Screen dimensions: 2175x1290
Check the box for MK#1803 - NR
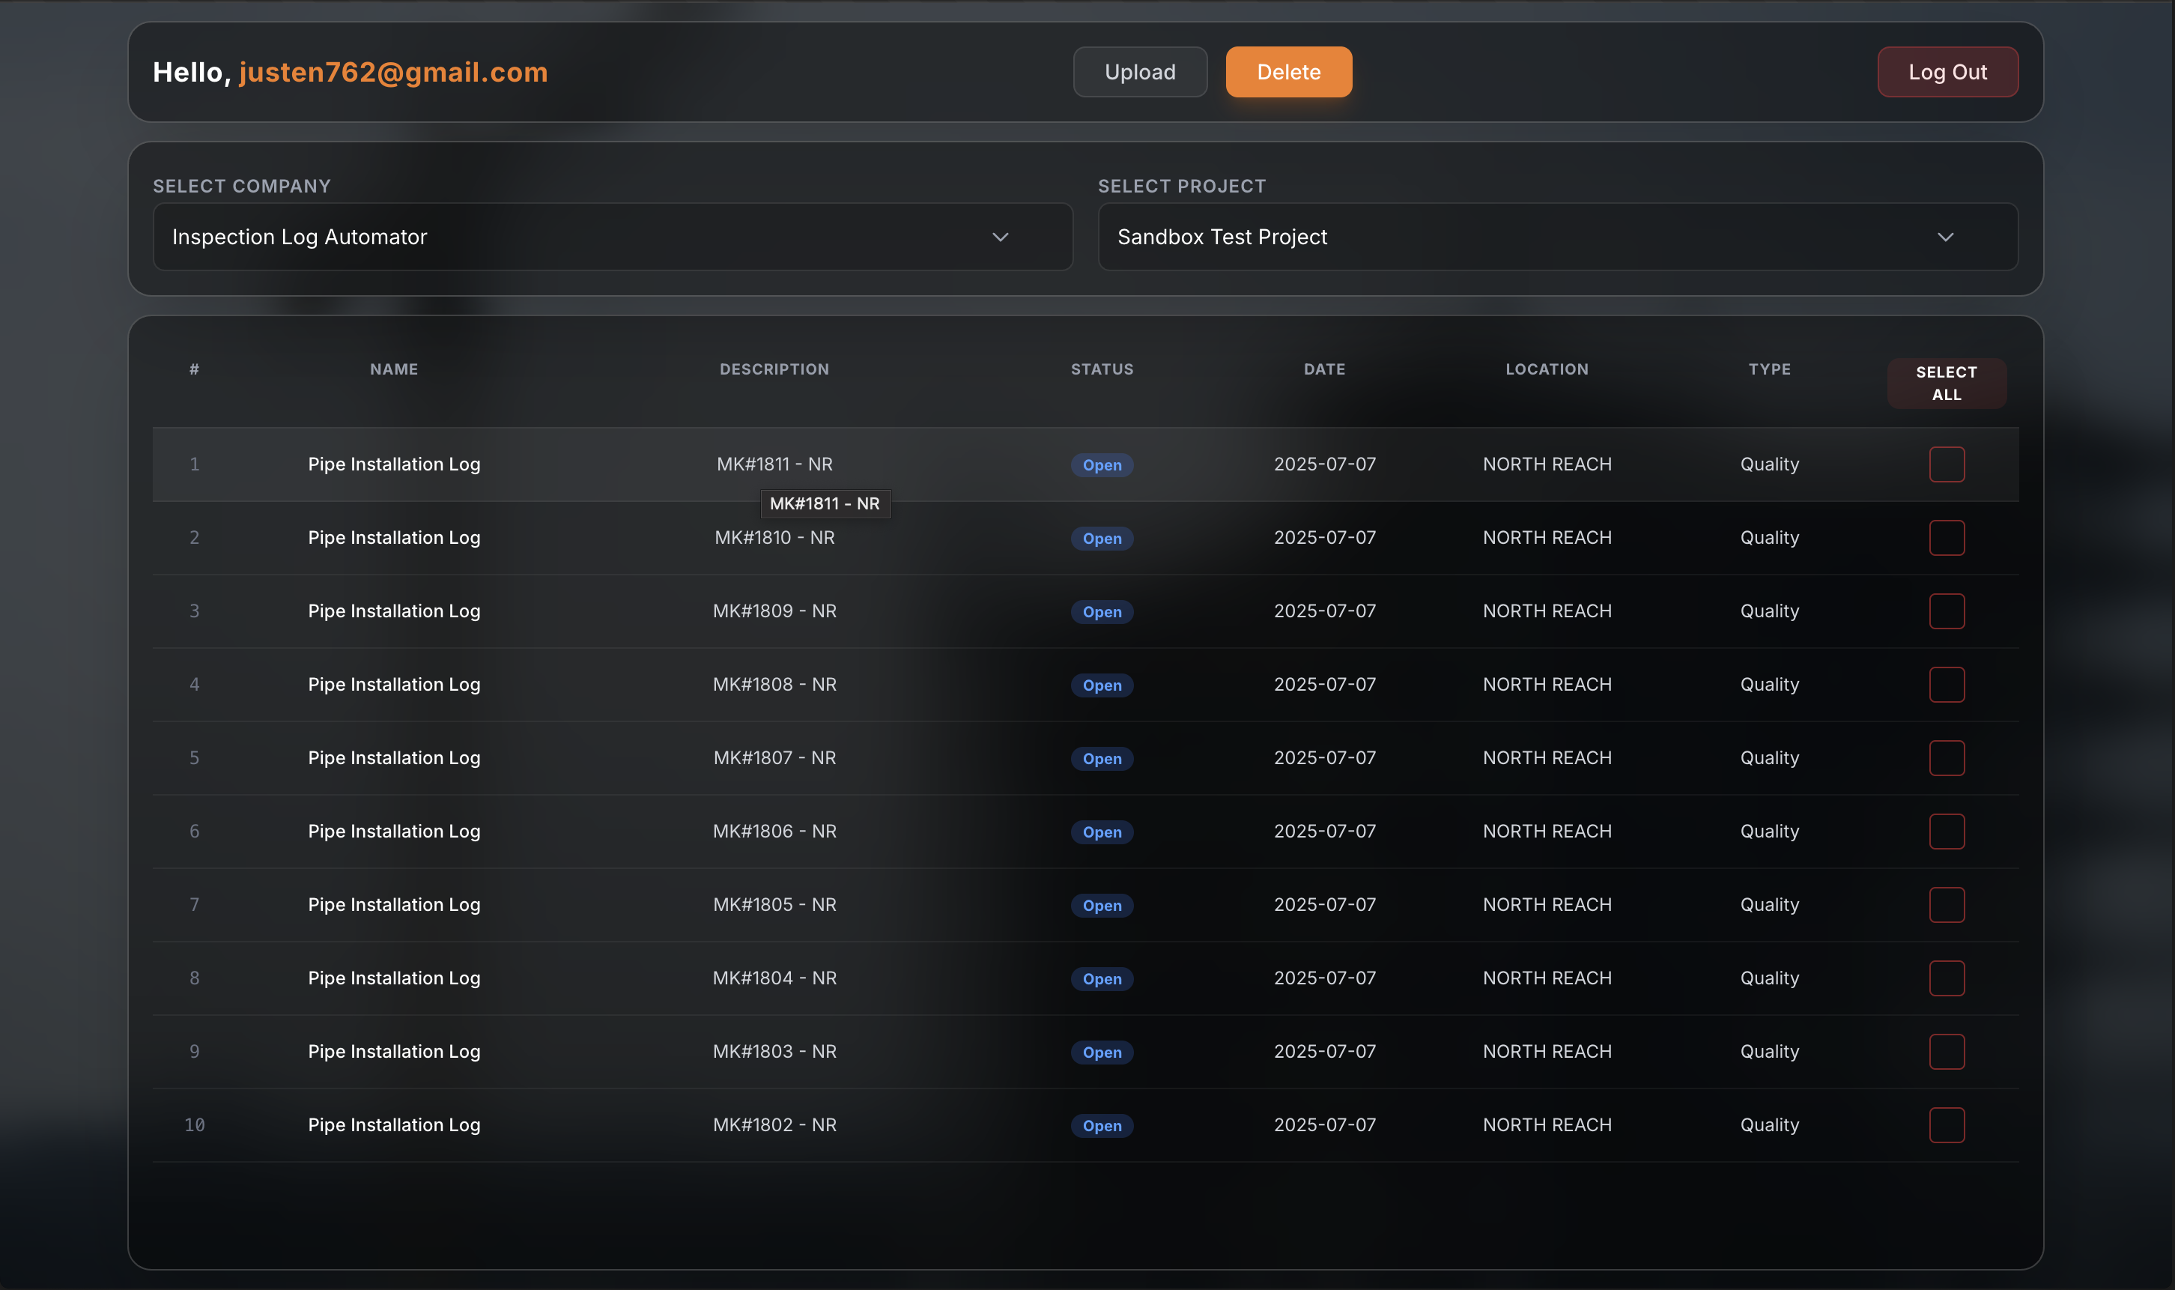[x=1947, y=1052]
